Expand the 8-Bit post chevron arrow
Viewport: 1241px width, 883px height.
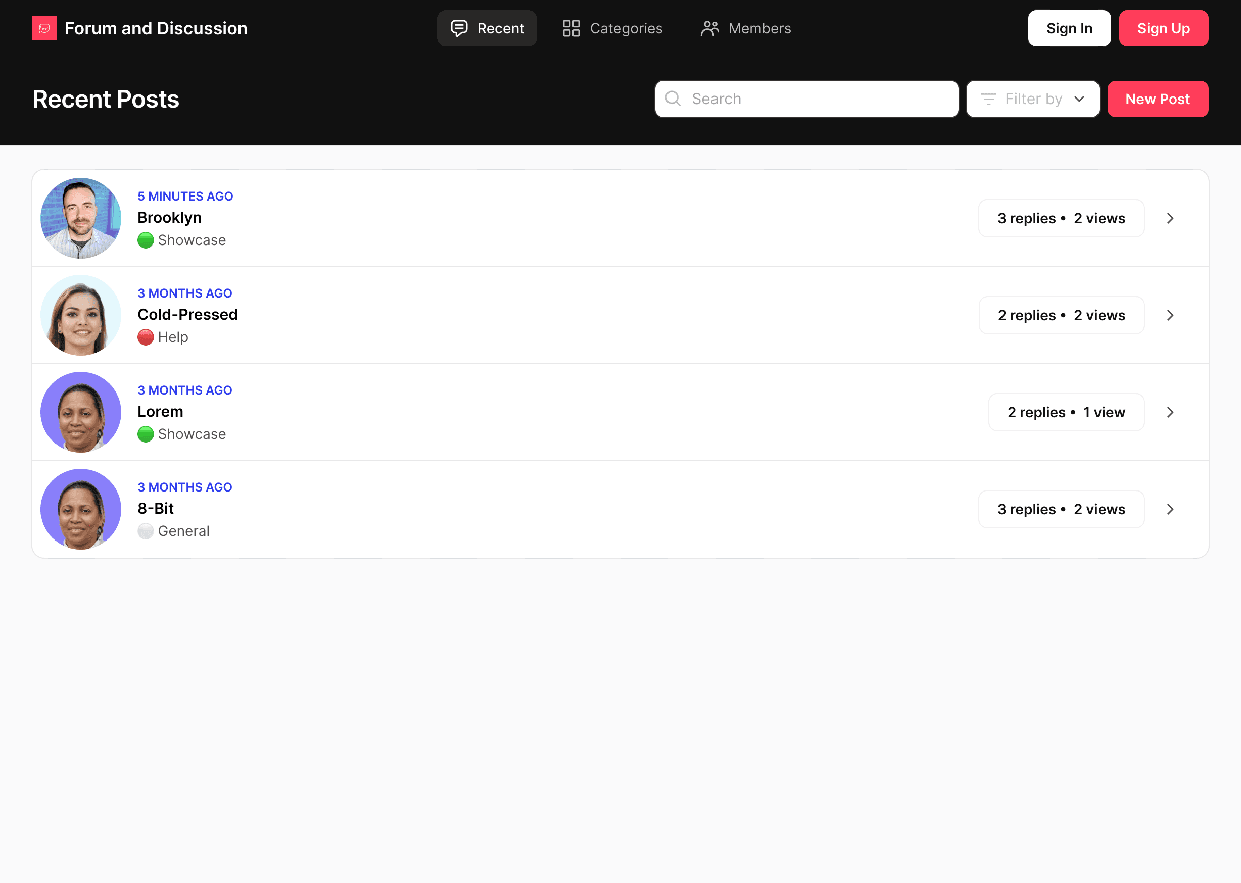pyautogui.click(x=1170, y=509)
